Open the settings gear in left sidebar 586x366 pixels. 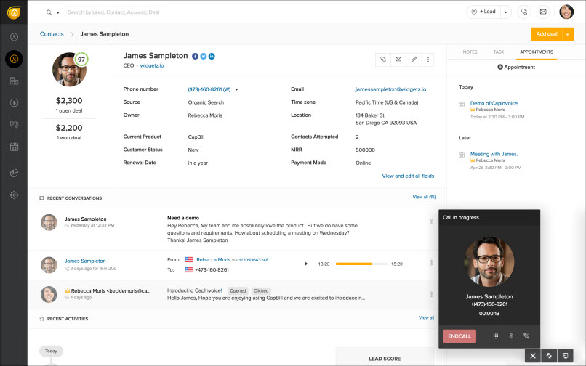coord(14,195)
